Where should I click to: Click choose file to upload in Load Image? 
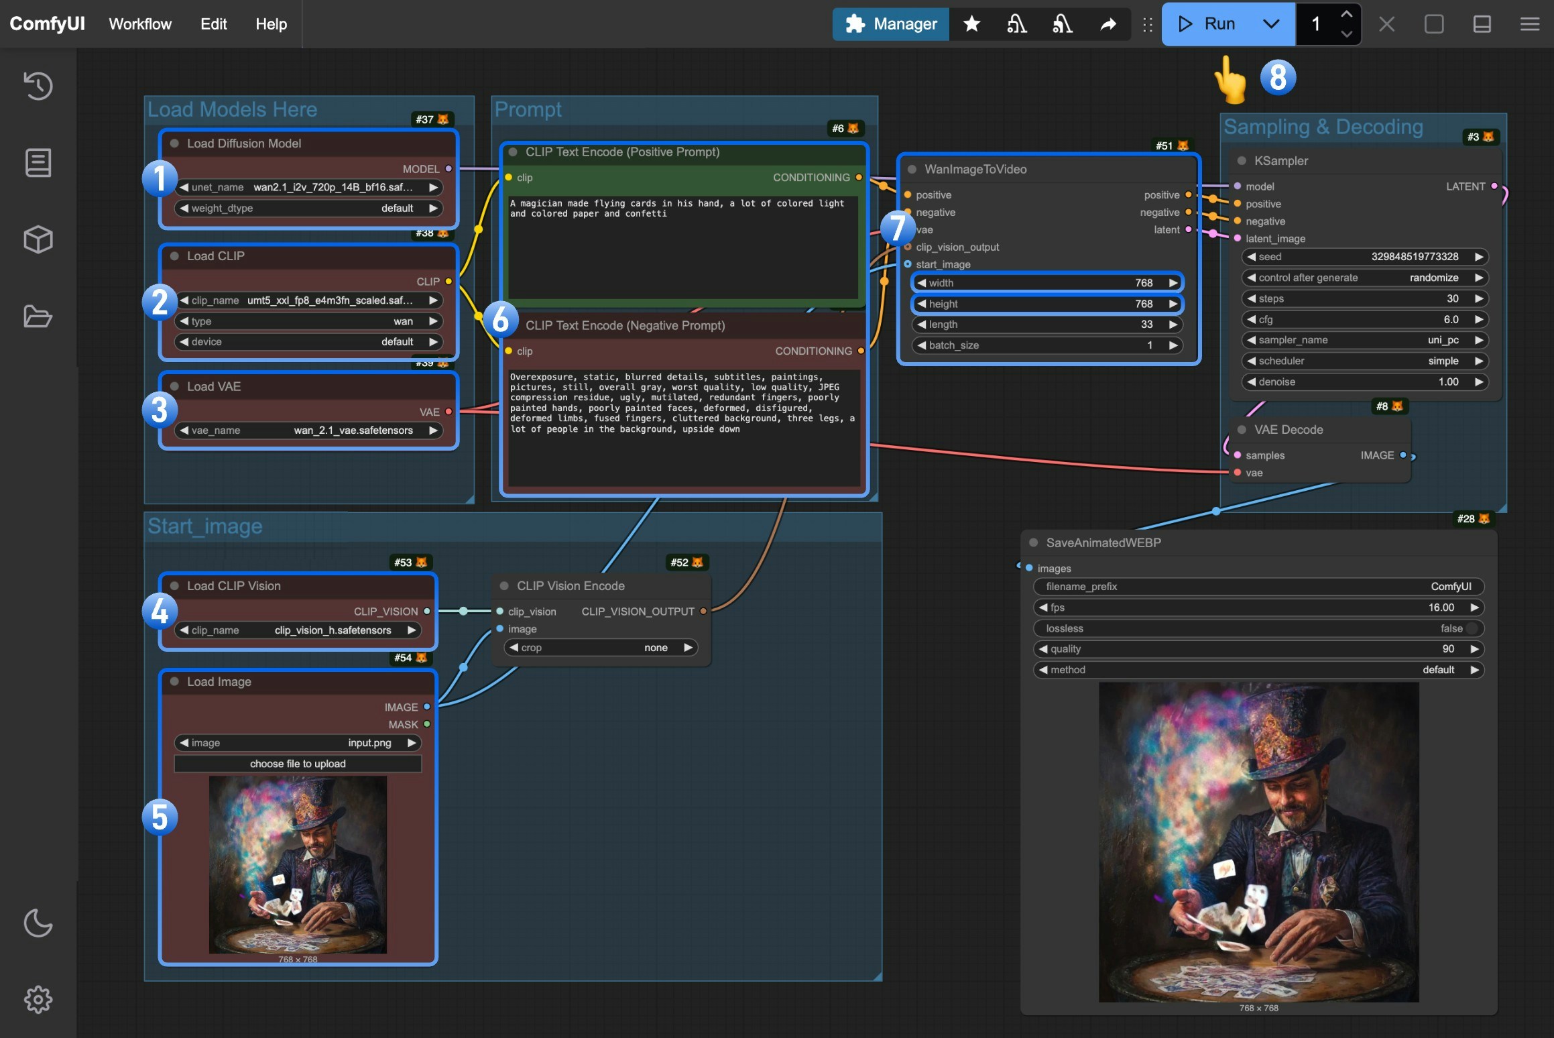click(x=298, y=764)
